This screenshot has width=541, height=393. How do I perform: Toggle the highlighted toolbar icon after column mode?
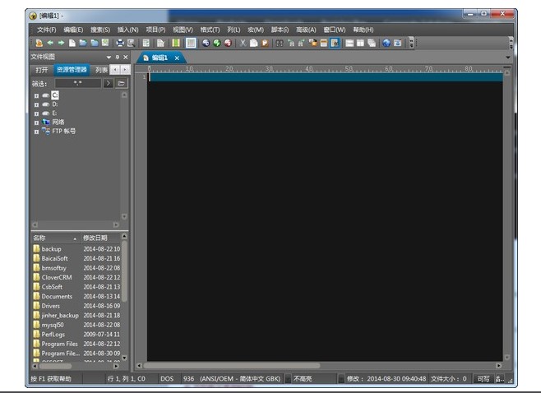191,43
